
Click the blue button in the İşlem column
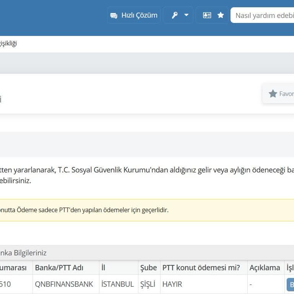[291, 284]
